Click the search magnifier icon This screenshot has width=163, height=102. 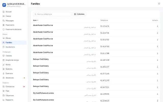tap(35, 14)
